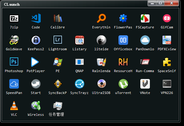
Task: Launch the FlowerPassword blue flower icon
Action: (x=123, y=18)
